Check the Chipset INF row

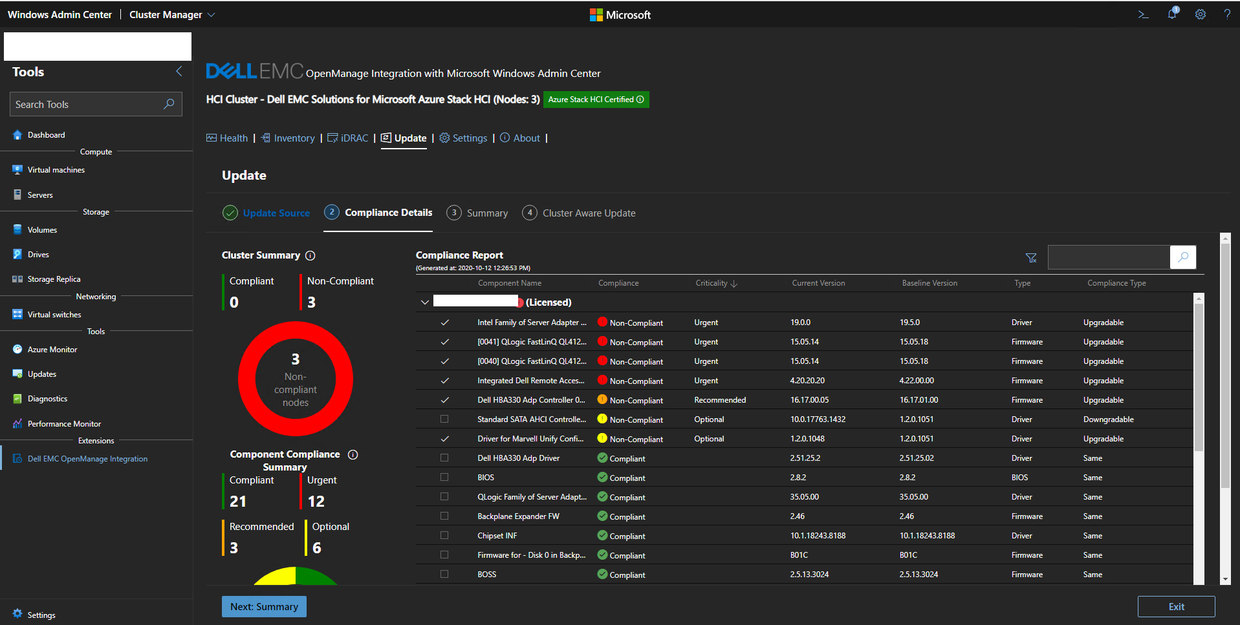(x=444, y=536)
